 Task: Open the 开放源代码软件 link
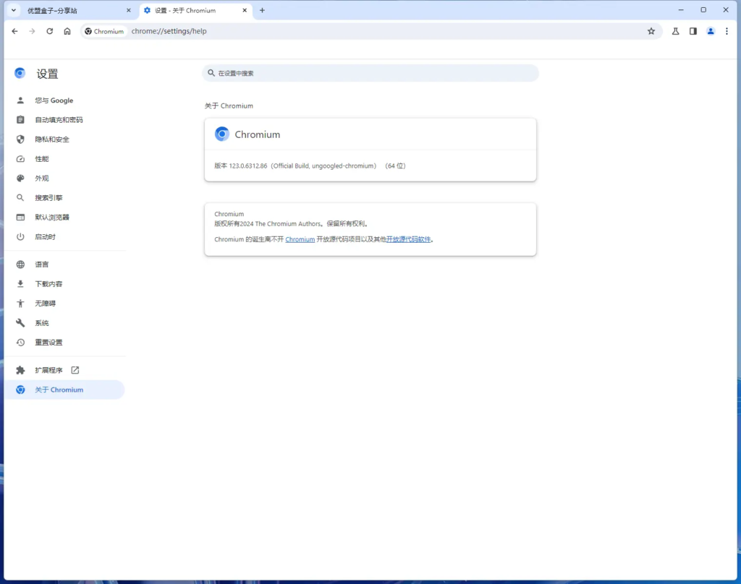[x=408, y=239]
